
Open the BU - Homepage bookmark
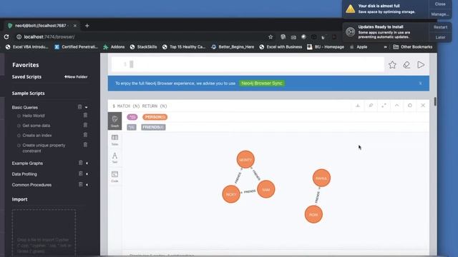tap(326, 47)
